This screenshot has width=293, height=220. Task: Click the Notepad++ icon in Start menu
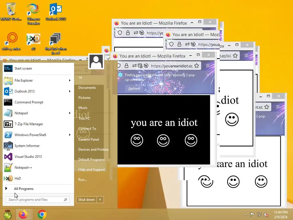8,168
